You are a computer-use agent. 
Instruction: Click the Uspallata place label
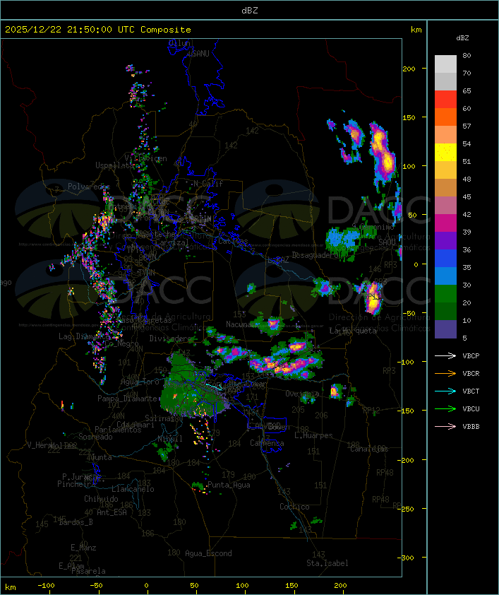tap(114, 165)
